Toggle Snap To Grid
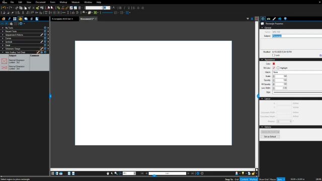 pyautogui.click(x=236, y=179)
